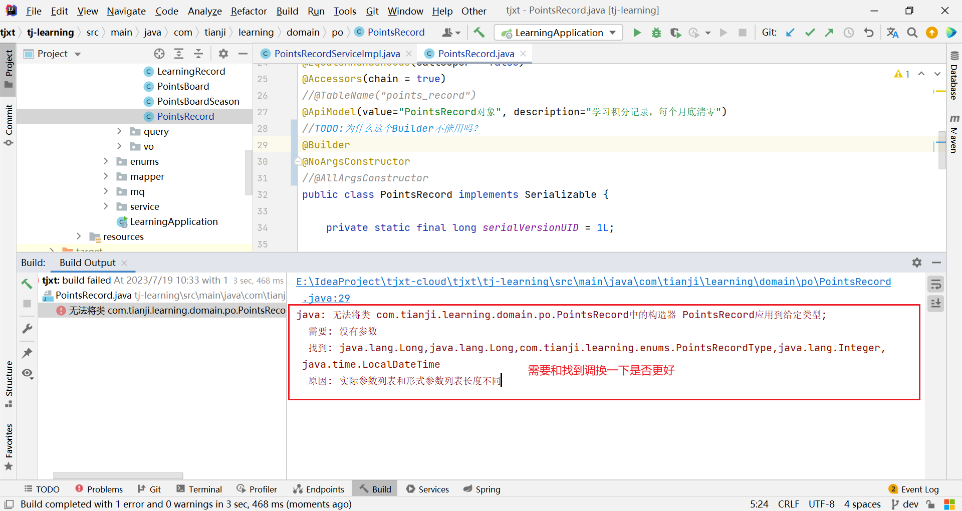The image size is (962, 511).
Task: Click the locate file target icon in Project panel
Action: click(159, 54)
